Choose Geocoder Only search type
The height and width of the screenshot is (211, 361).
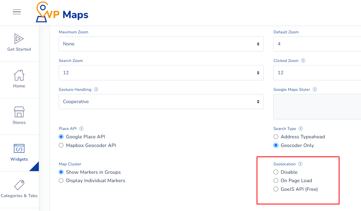(x=276, y=145)
